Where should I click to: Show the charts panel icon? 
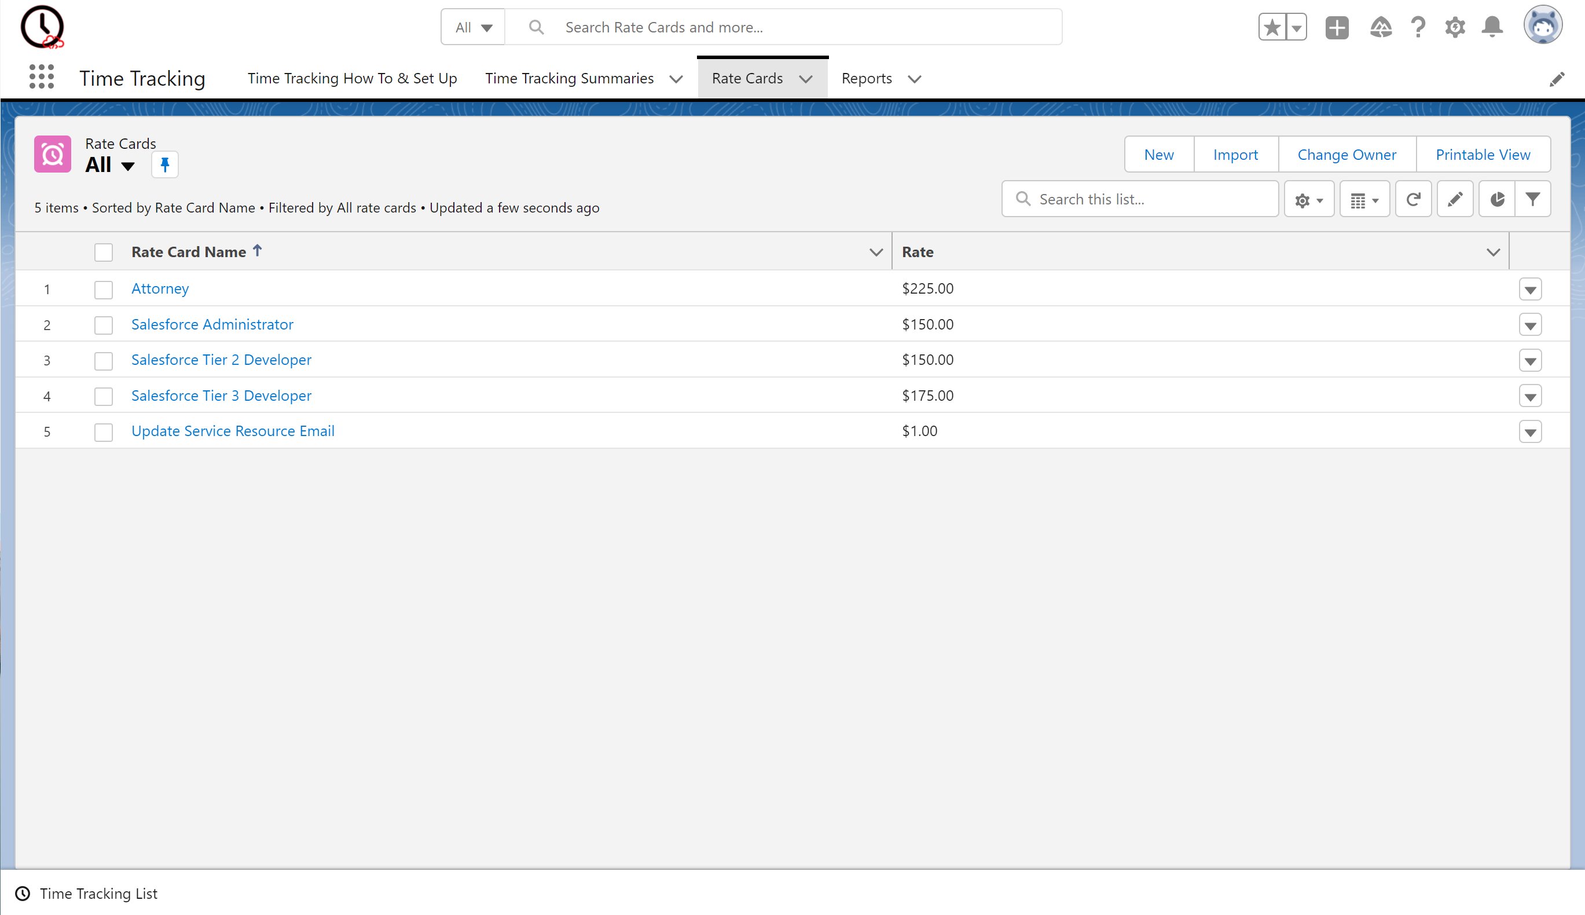coord(1497,200)
